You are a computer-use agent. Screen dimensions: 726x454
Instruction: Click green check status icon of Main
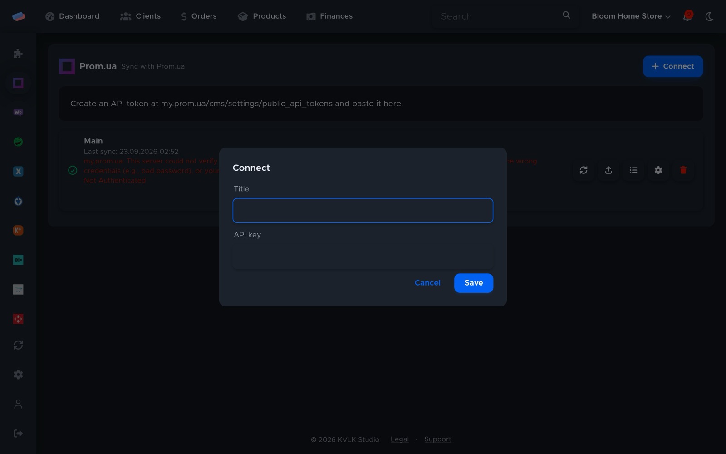[73, 170]
